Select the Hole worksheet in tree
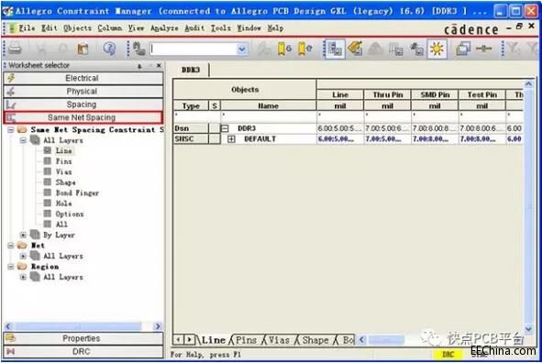Viewport: 542px width, 363px height. tap(63, 203)
